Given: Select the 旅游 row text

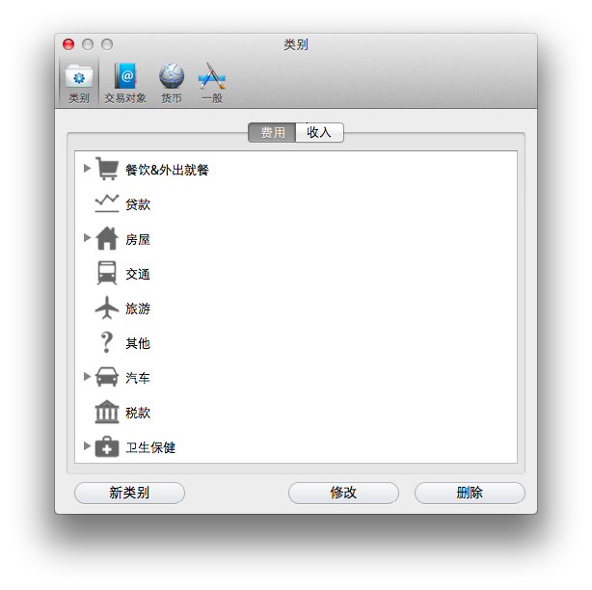Looking at the screenshot, I should click(x=138, y=308).
